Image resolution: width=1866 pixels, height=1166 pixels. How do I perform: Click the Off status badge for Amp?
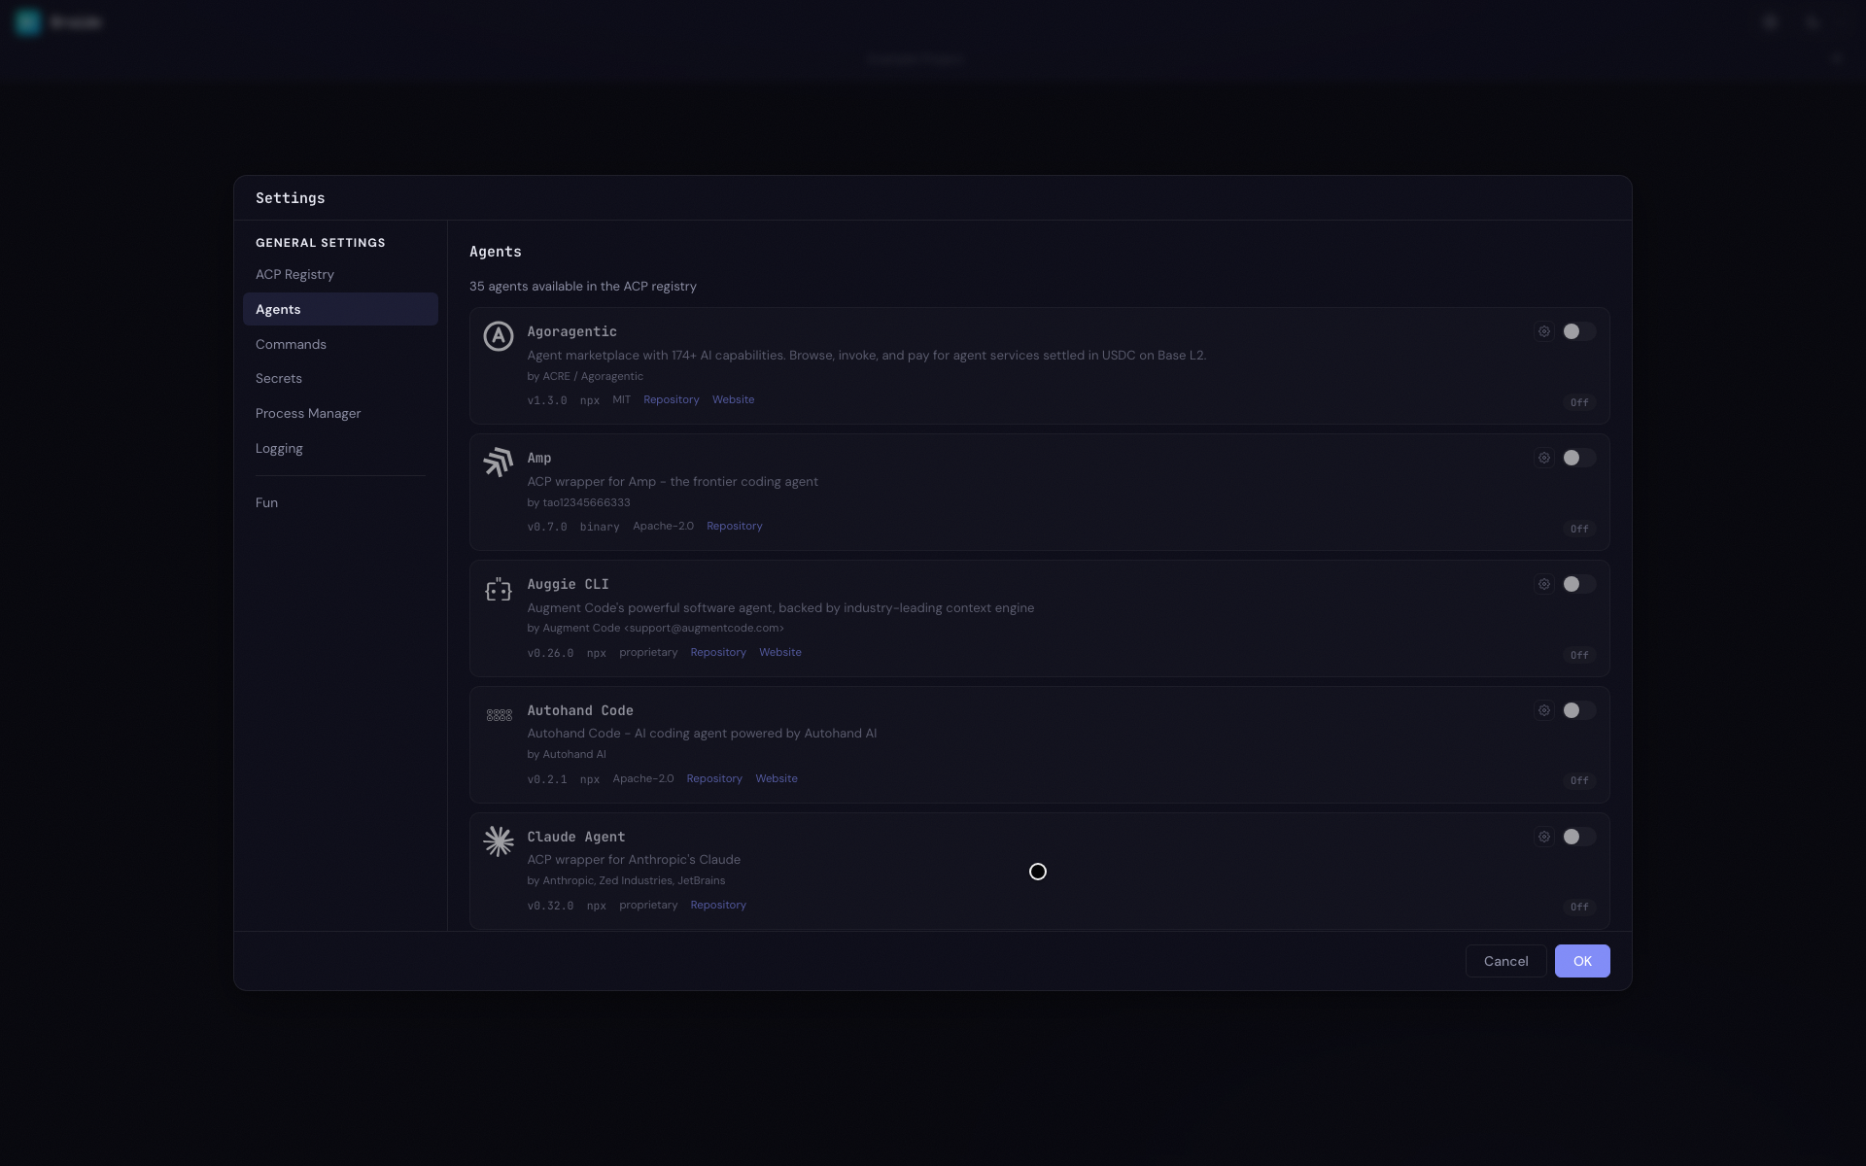point(1579,529)
